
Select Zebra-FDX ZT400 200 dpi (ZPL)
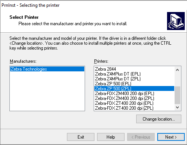coord(134,108)
